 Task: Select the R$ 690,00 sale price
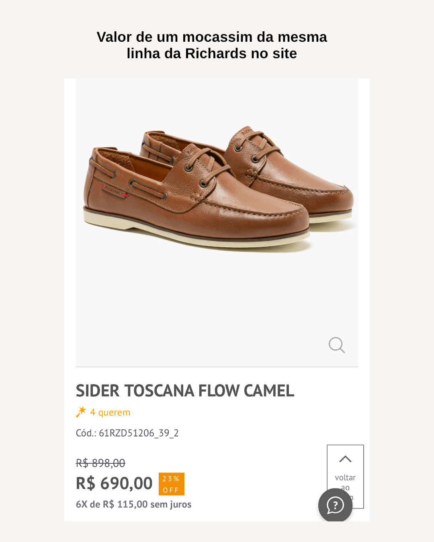114,483
